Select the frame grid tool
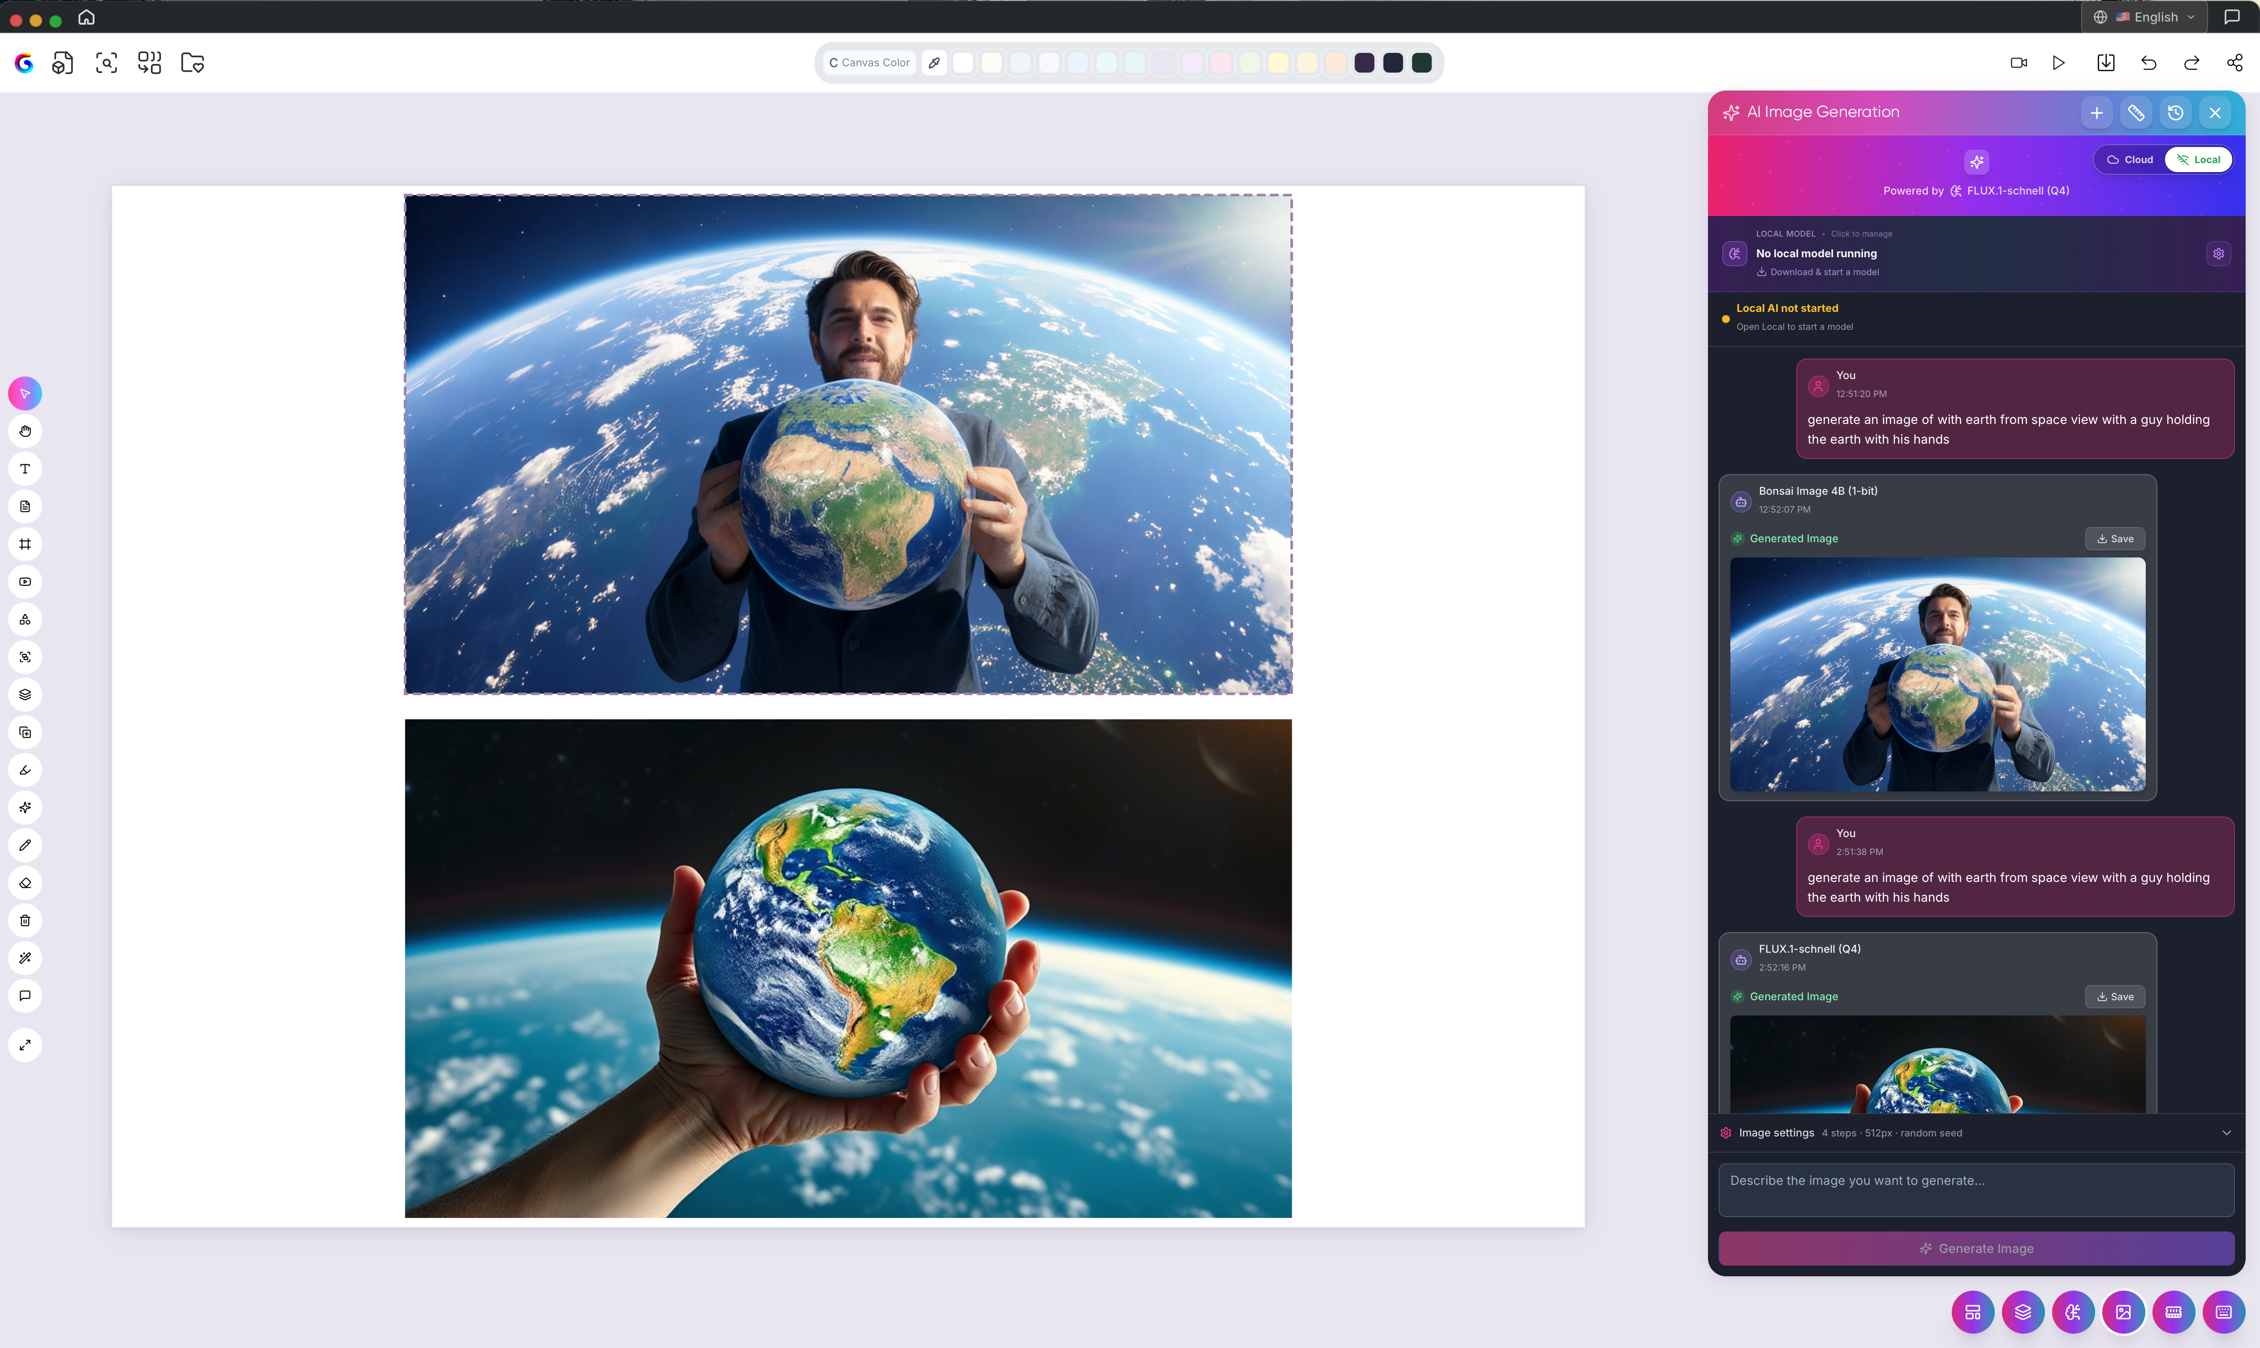This screenshot has width=2260, height=1348. [x=26, y=544]
